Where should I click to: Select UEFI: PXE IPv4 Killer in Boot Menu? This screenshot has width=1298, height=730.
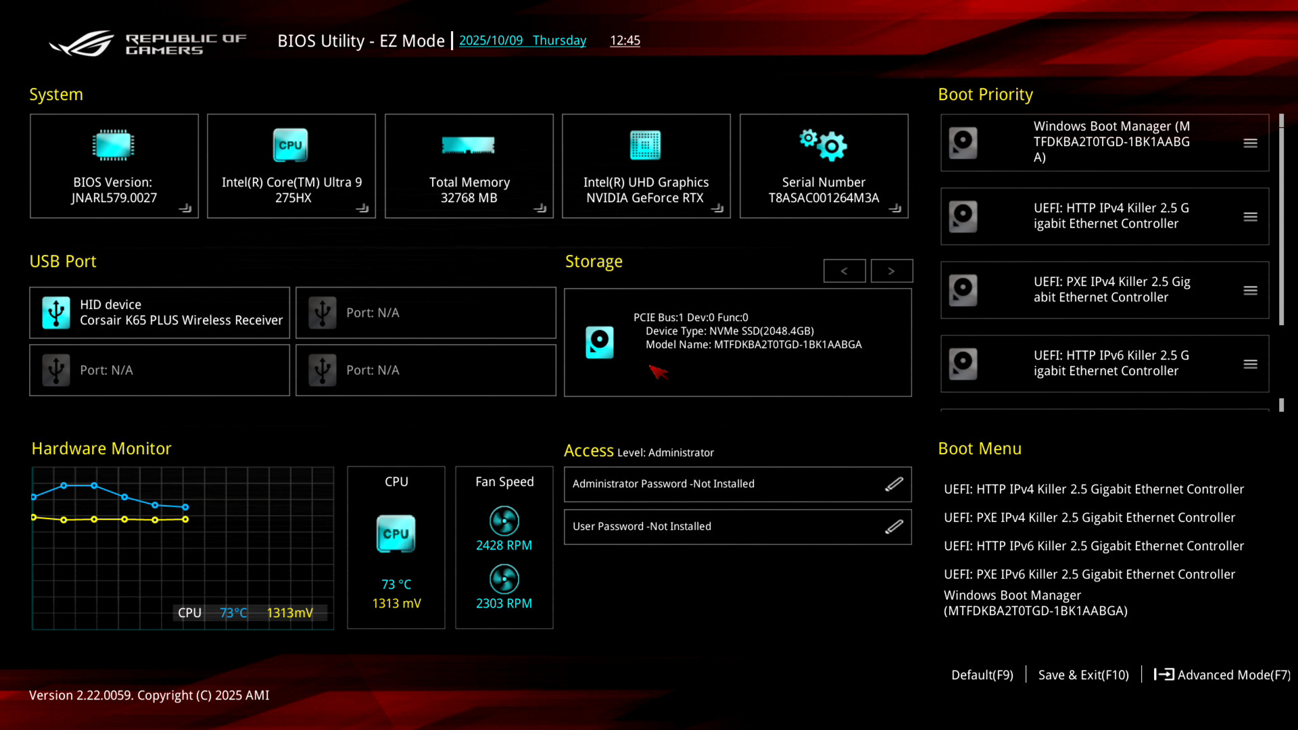(x=1089, y=518)
